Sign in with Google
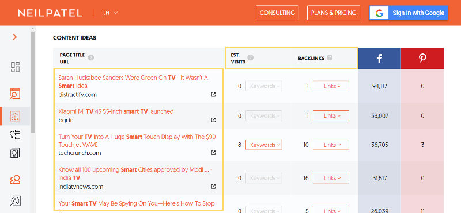Viewport: 461px width, 213px height. [409, 13]
